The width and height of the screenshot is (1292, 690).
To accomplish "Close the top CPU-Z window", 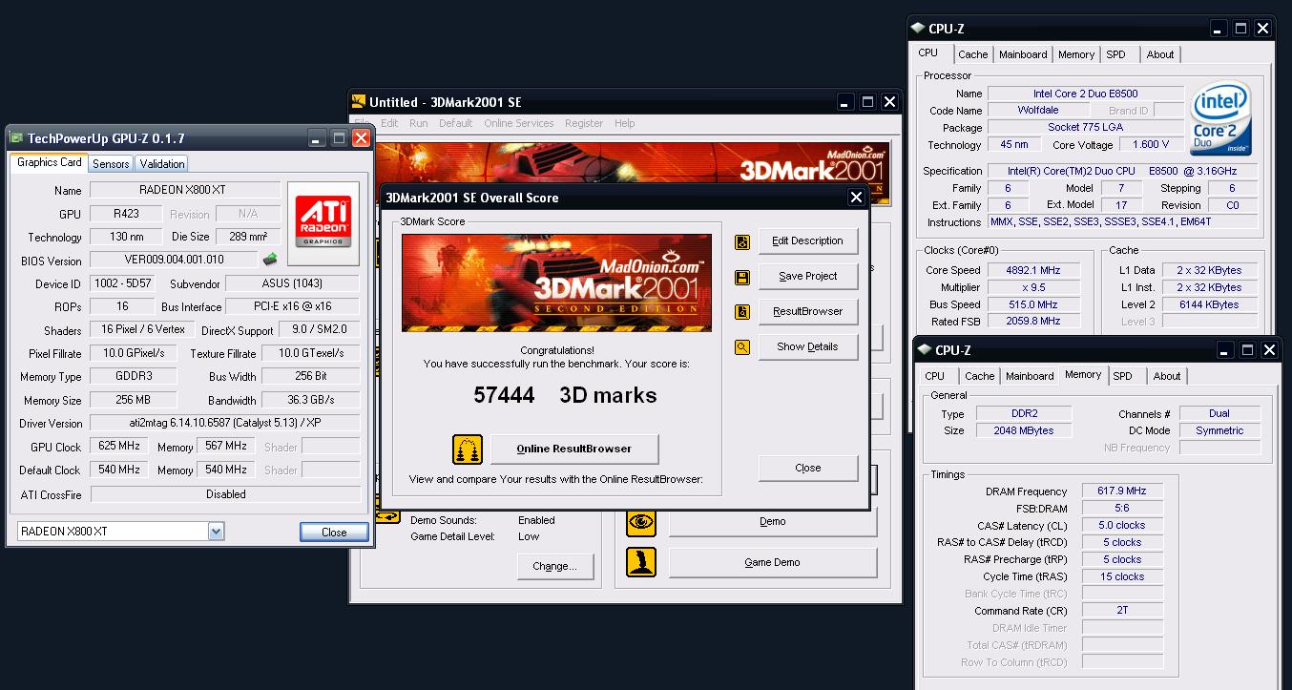I will pyautogui.click(x=1263, y=29).
